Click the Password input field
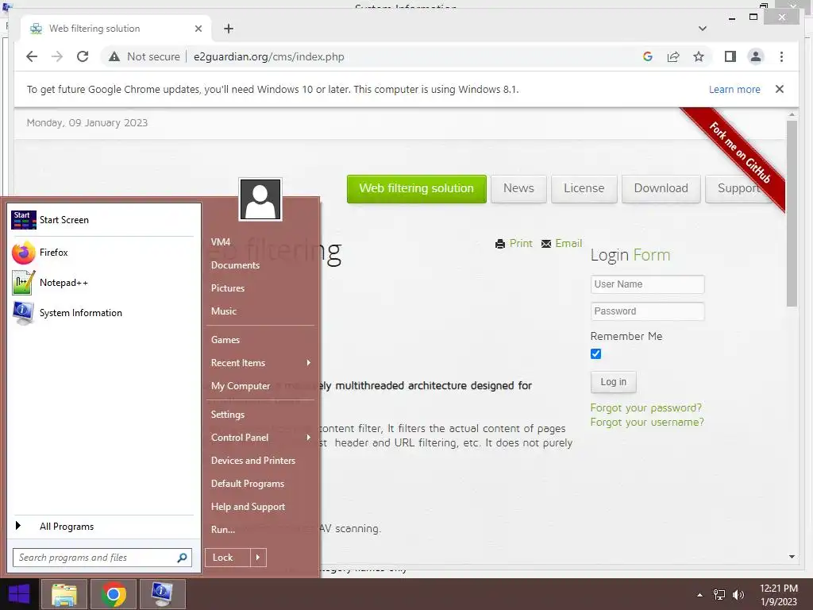 [x=648, y=311]
